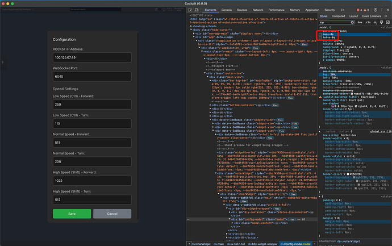Open the DevTools kebab menu
The image size is (392, 246).
click(x=382, y=10)
